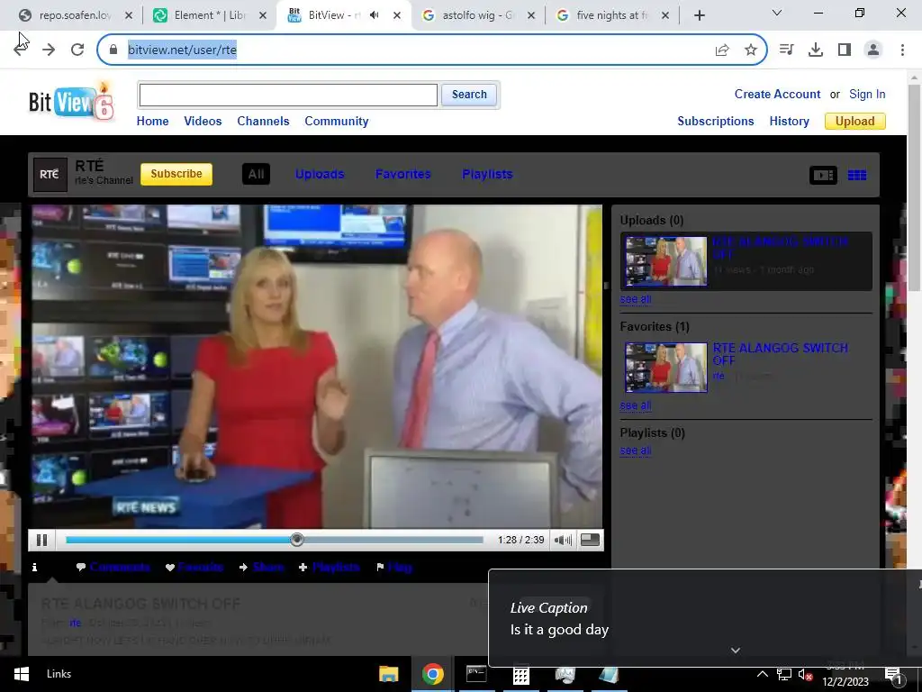Open the Videos navigation link

tap(203, 122)
